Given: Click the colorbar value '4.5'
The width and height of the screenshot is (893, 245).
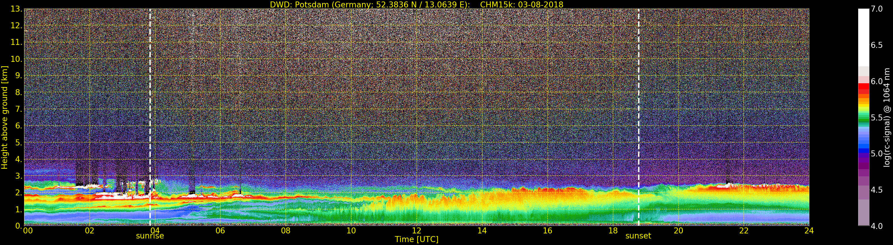Looking at the screenshot, I should pos(877,190).
